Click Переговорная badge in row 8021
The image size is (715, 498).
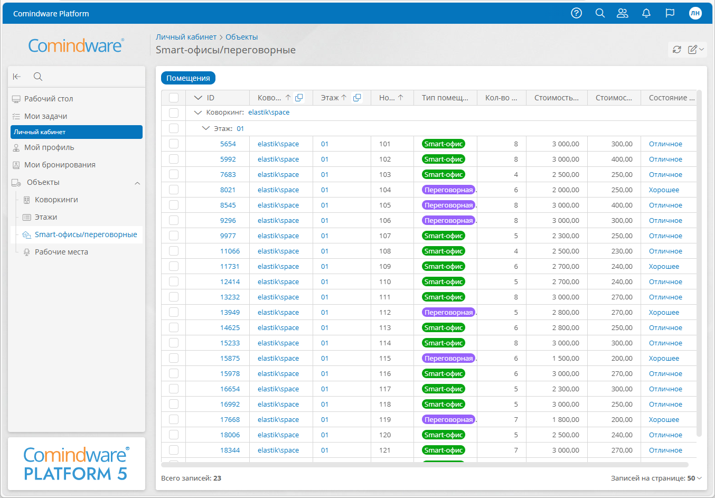tap(448, 190)
